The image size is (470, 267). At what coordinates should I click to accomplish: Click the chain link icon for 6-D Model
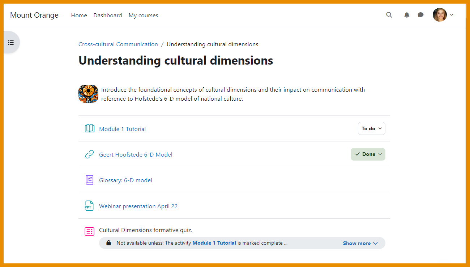tap(89, 154)
